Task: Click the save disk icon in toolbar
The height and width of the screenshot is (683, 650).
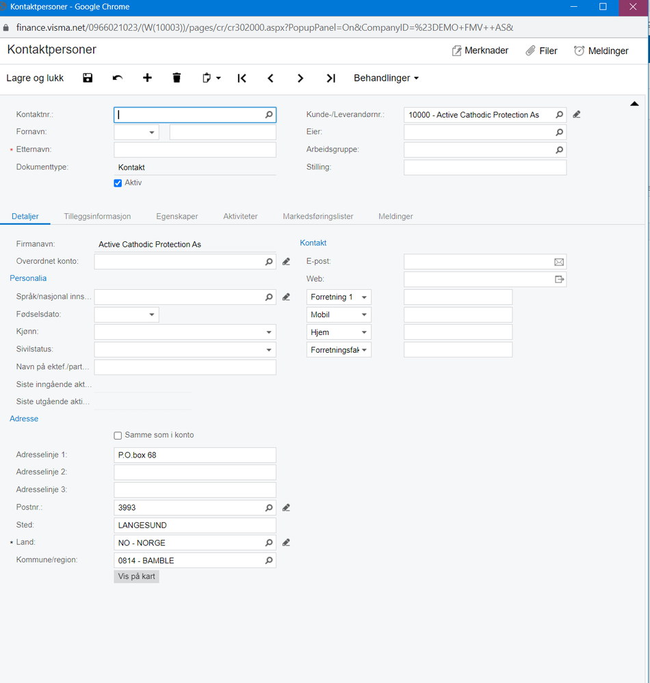Action: pyautogui.click(x=88, y=78)
